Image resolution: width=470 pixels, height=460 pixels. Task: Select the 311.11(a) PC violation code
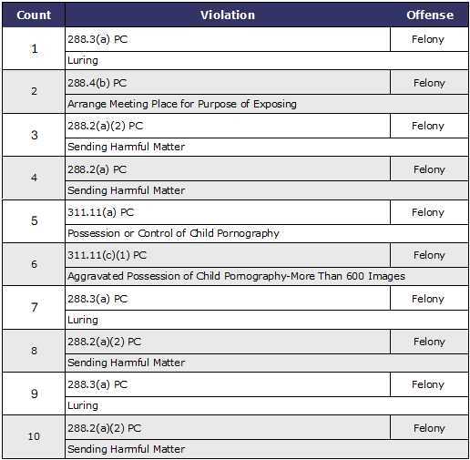tap(100, 212)
